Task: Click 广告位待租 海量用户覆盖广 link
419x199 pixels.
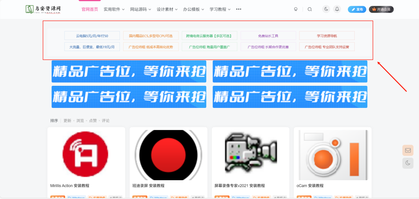Action: coord(209,47)
